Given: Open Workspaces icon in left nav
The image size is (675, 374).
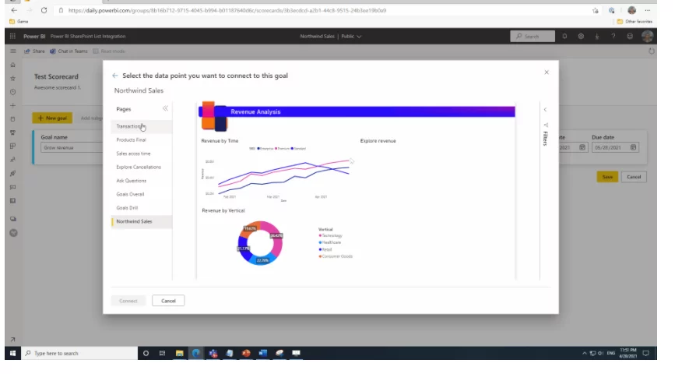Looking at the screenshot, I should (13, 219).
